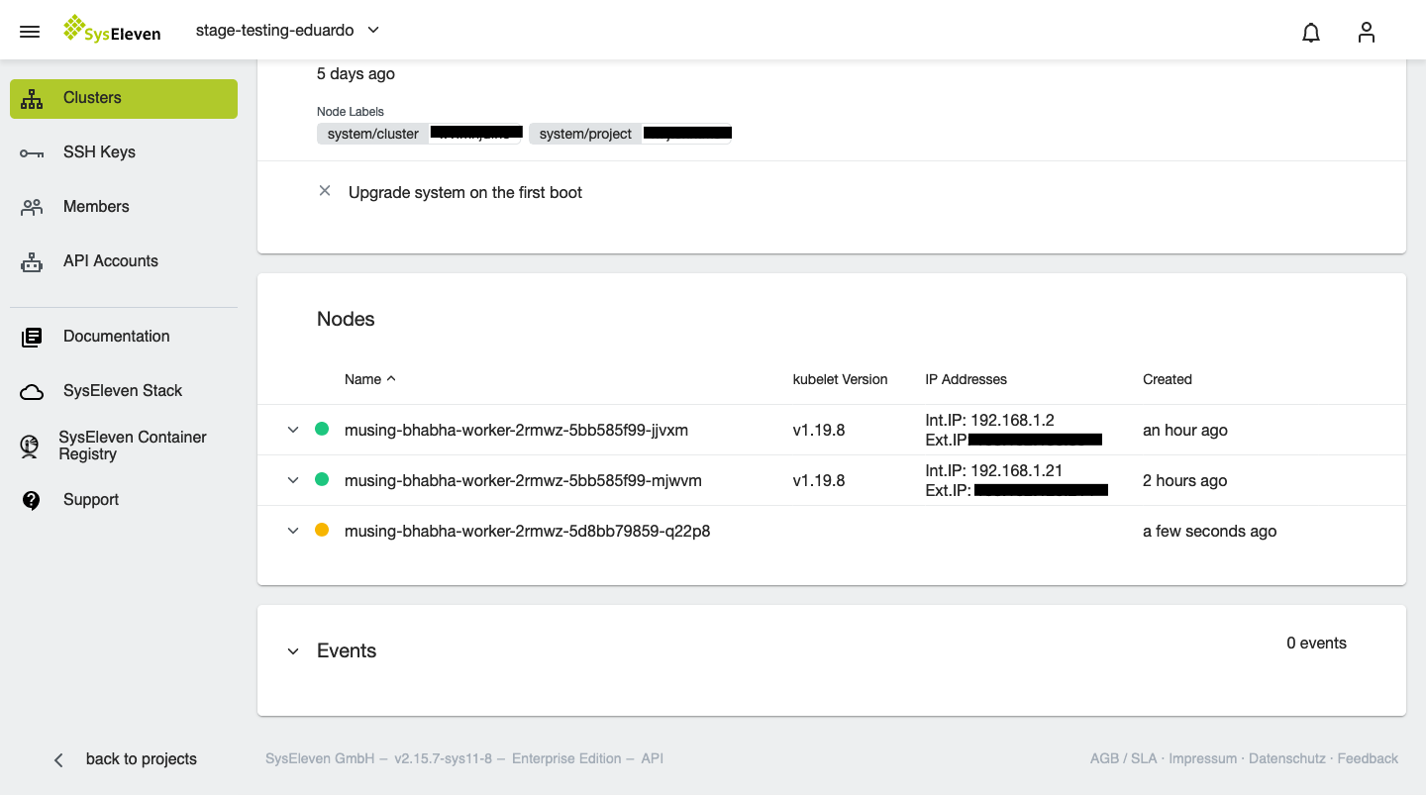The width and height of the screenshot is (1426, 795).
Task: Click the Events section title
Action: tap(347, 650)
